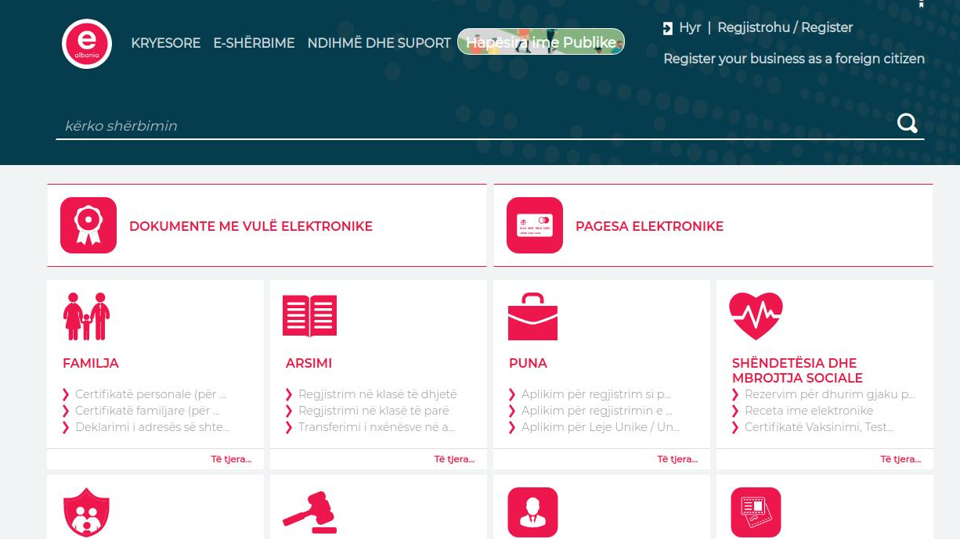Select the Arsimi open book icon
The width and height of the screenshot is (960, 539).
coord(309,316)
